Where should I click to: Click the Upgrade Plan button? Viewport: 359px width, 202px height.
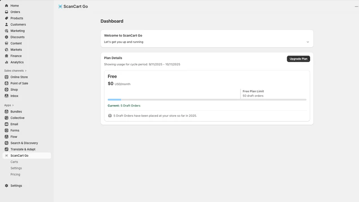[x=298, y=59]
